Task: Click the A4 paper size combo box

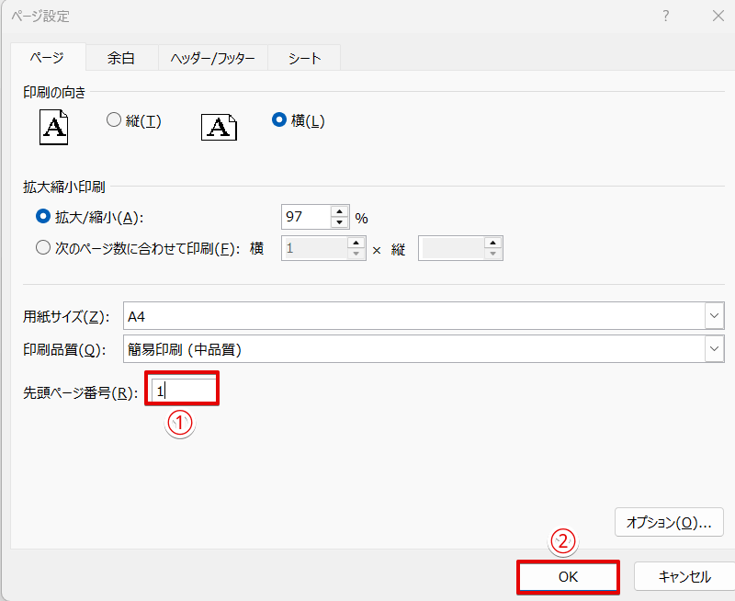Action: click(424, 315)
